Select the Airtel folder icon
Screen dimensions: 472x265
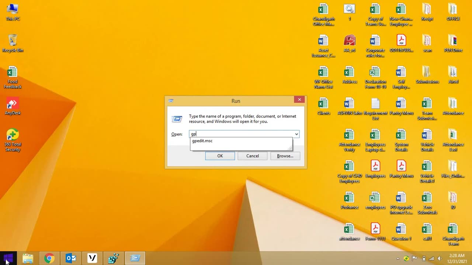tap(453, 75)
